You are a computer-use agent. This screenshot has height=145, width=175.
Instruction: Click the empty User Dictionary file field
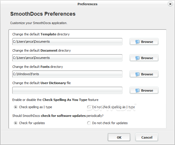click(67, 90)
